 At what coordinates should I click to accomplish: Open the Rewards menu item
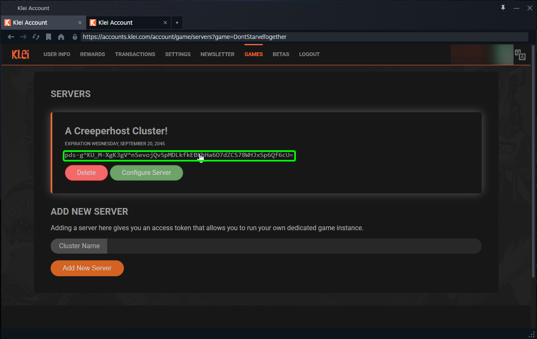[x=92, y=54]
